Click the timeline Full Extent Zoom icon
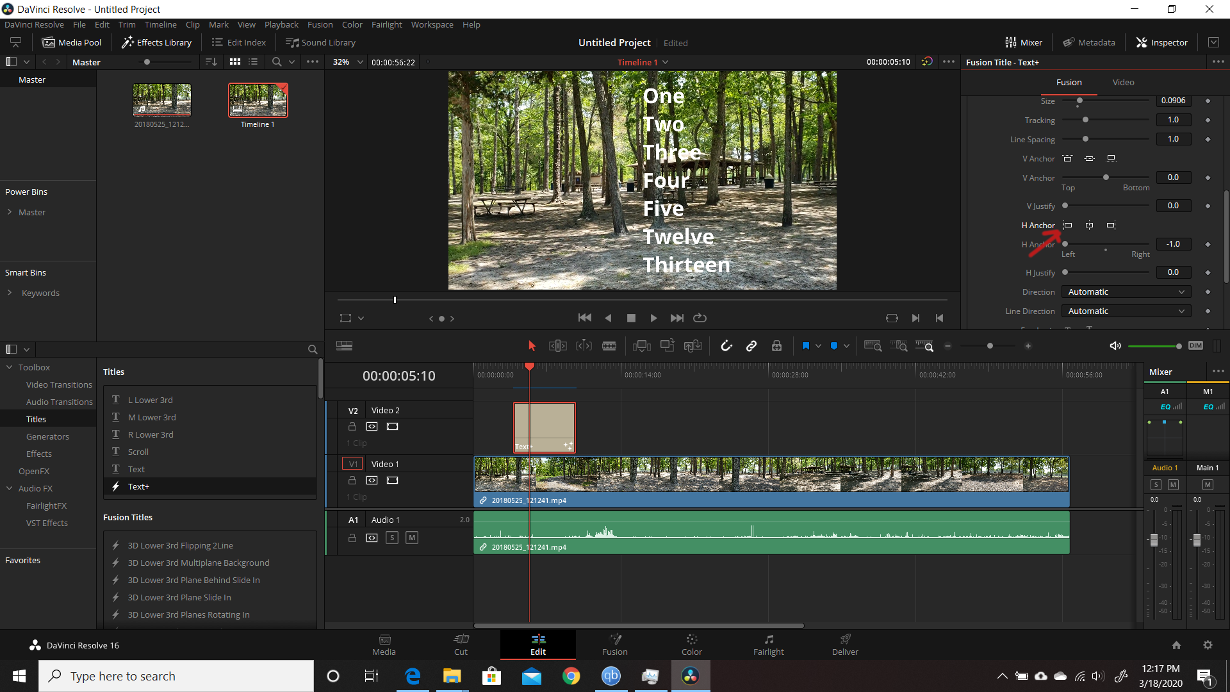 (873, 346)
